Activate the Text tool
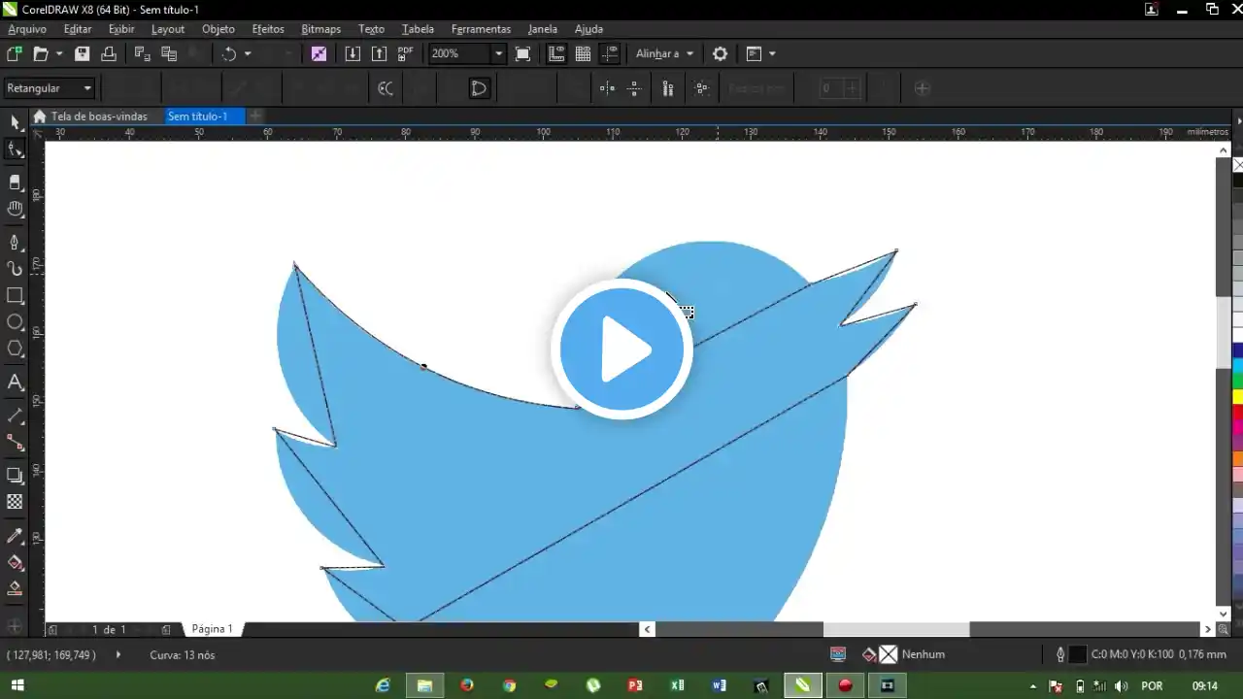The image size is (1243, 699). (x=15, y=383)
